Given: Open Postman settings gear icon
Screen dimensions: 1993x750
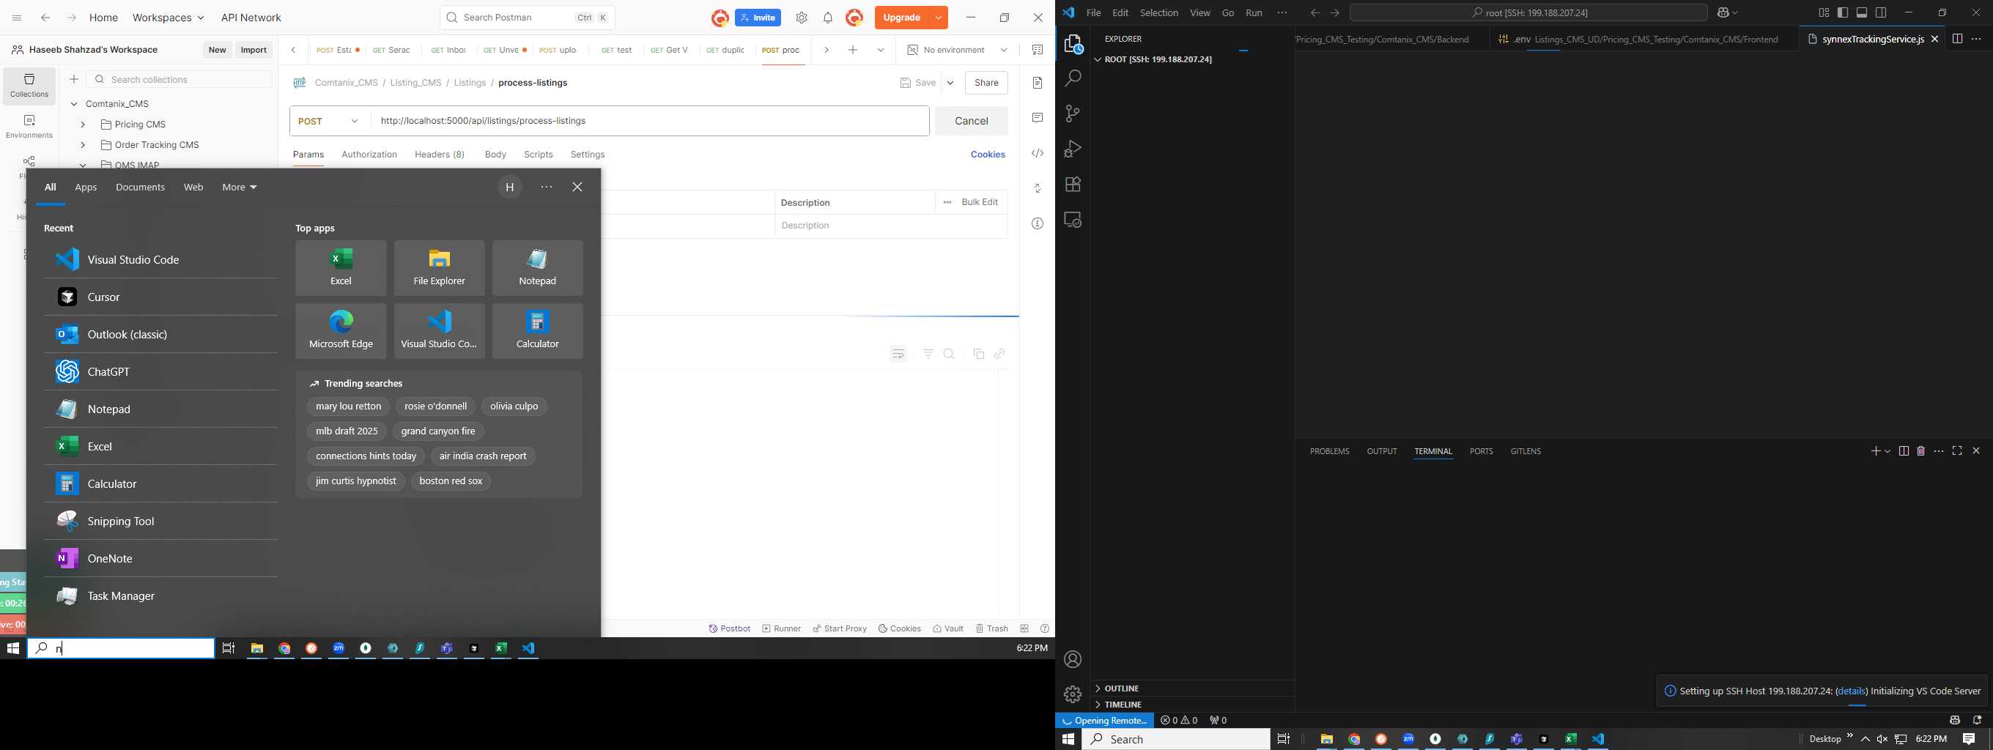Looking at the screenshot, I should pyautogui.click(x=802, y=18).
